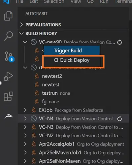Viewport: 132px width, 165px height.
Task: Open the Extensions icon
Action: point(9,96)
